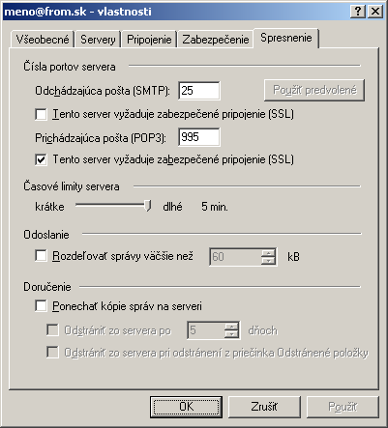
Task: Confirm settings with the OK button
Action: (x=186, y=407)
